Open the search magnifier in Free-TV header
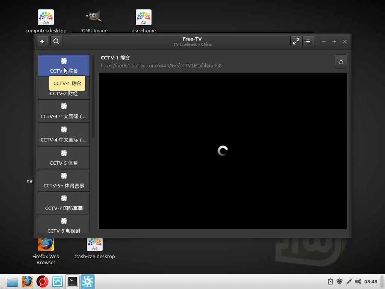The width and height of the screenshot is (385, 289). tap(56, 41)
